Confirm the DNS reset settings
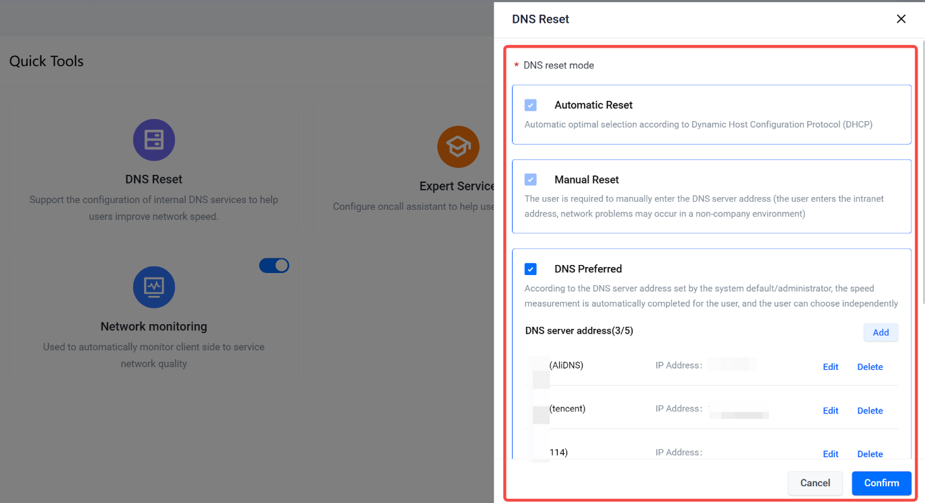 pos(881,483)
